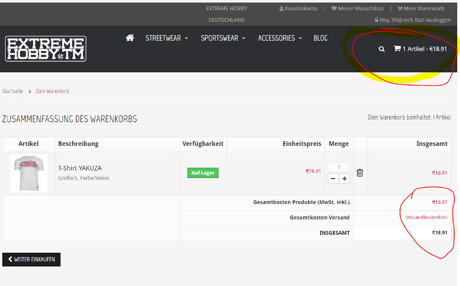This screenshot has width=460, height=286.
Task: Open the T-Shirt YAKUZA product thumbnail
Action: 28,173
